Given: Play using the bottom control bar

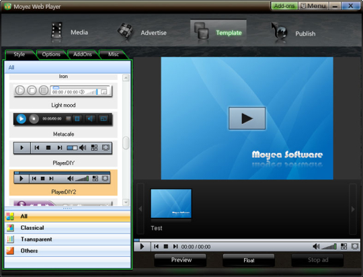Looking at the screenshot, I should tap(142, 247).
